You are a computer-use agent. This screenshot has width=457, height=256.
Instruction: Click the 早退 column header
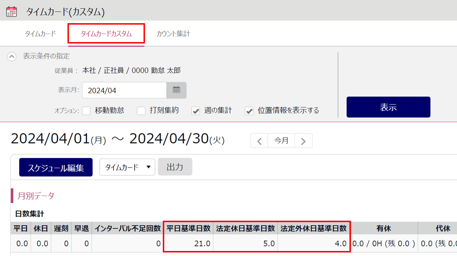tap(81, 228)
